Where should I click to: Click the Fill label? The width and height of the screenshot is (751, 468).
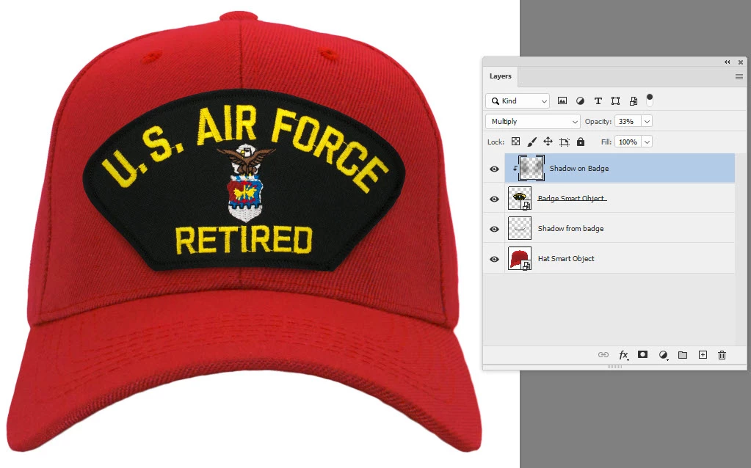point(606,142)
